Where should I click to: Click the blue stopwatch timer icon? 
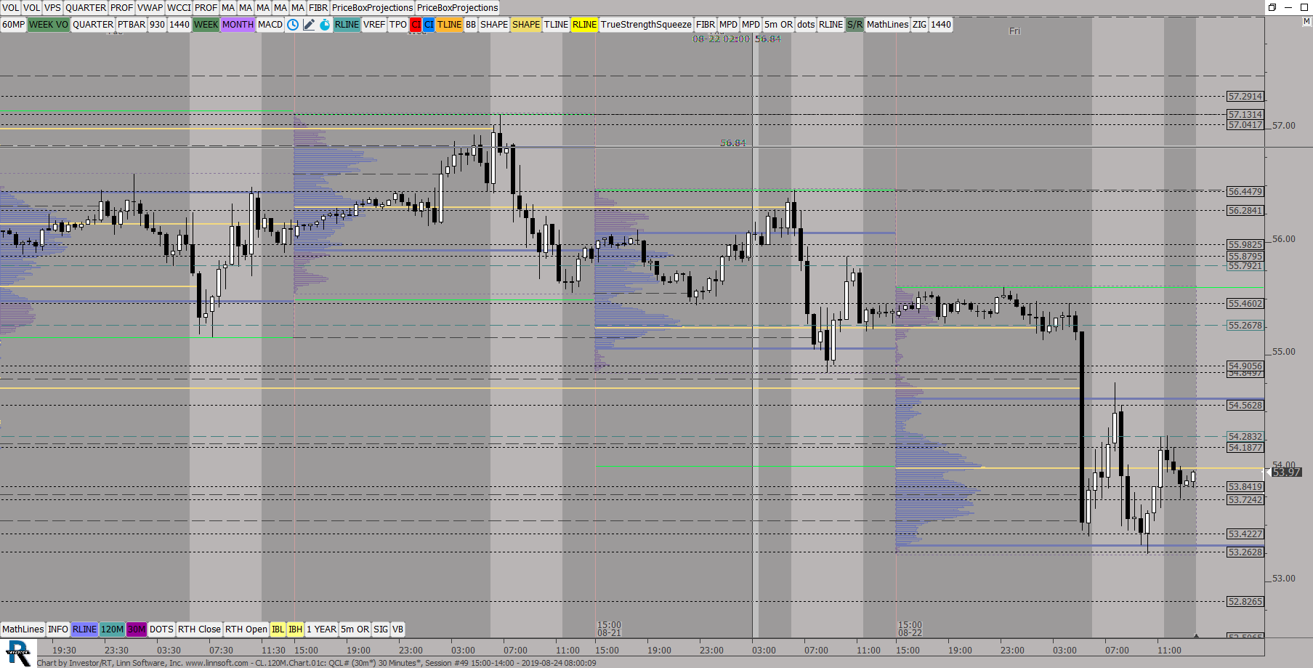coord(325,25)
